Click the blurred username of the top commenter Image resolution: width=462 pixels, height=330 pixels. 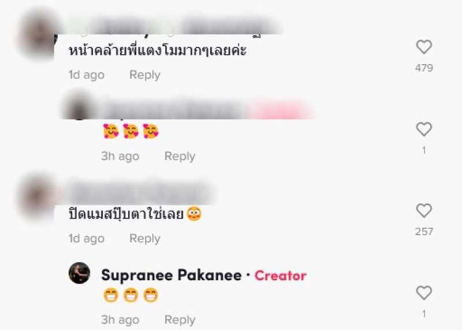pyautogui.click(x=174, y=27)
